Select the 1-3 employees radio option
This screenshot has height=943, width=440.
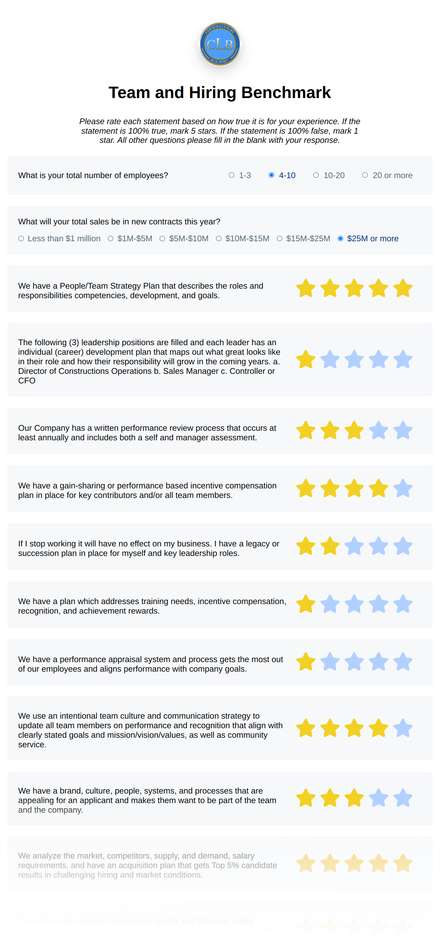(x=231, y=175)
